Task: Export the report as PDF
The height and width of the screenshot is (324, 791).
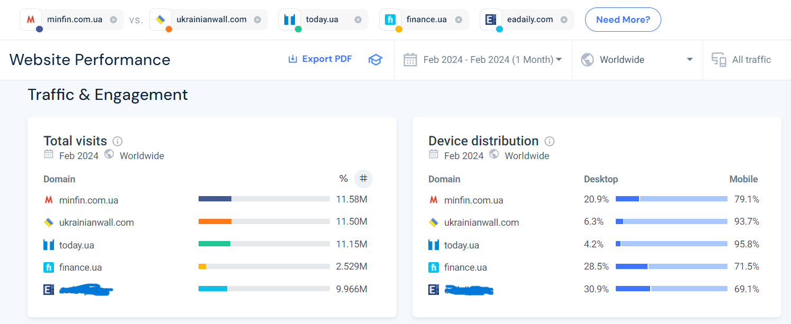Action: point(320,59)
